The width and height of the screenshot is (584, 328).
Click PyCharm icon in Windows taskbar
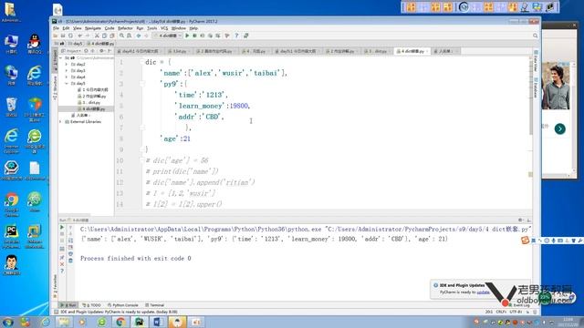click(140, 322)
